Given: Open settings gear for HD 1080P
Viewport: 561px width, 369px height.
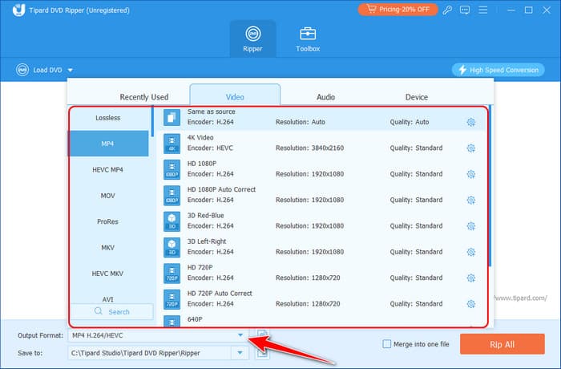Looking at the screenshot, I should 471,174.
